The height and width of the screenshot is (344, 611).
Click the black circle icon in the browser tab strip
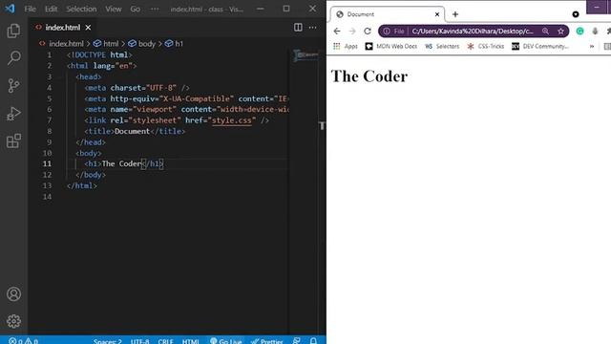[x=576, y=14]
